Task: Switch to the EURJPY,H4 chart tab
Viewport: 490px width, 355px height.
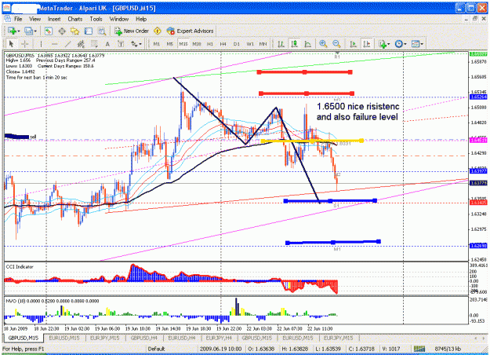Action: click(x=219, y=338)
